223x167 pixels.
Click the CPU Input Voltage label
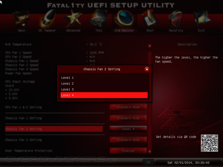[x=20, y=82]
